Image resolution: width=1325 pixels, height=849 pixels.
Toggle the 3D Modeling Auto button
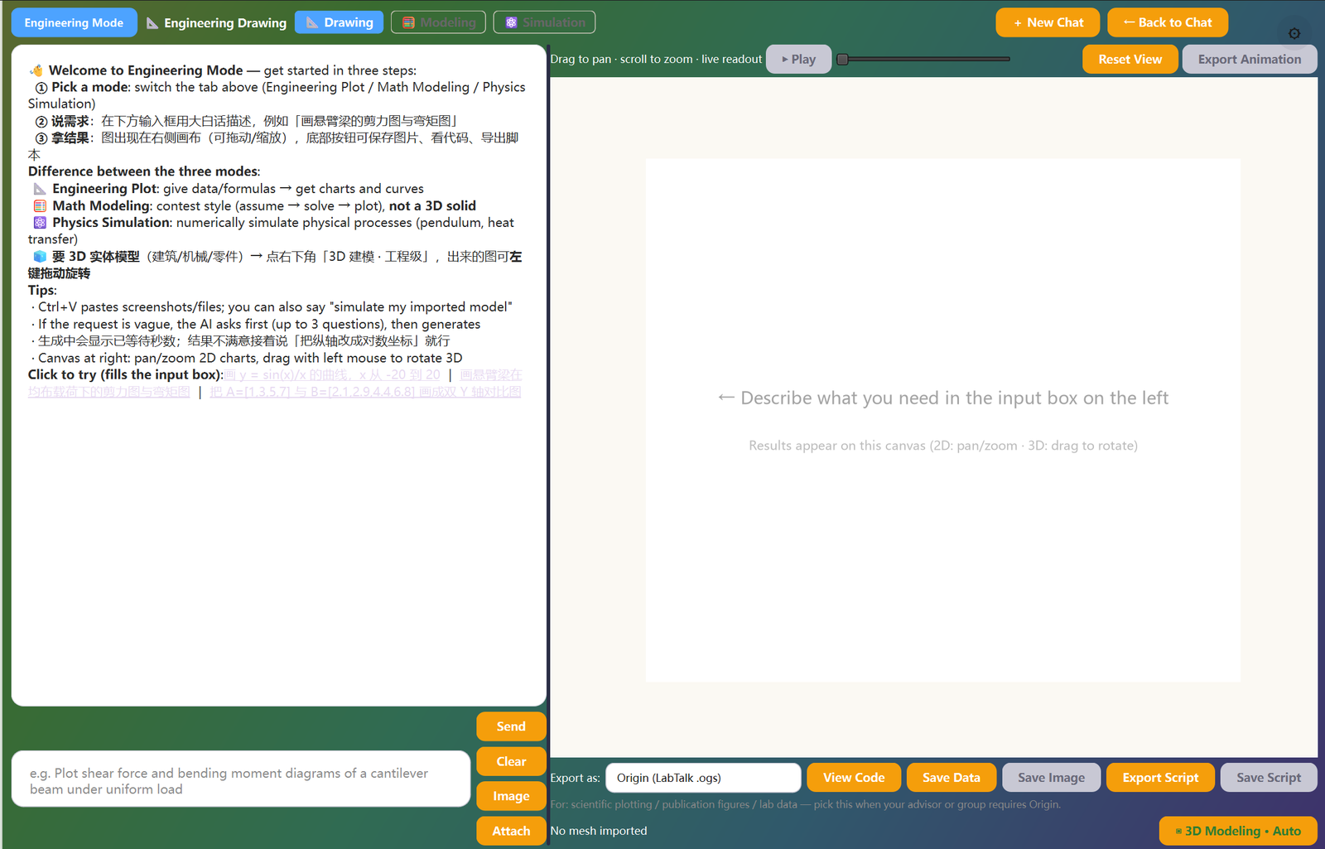(1238, 831)
